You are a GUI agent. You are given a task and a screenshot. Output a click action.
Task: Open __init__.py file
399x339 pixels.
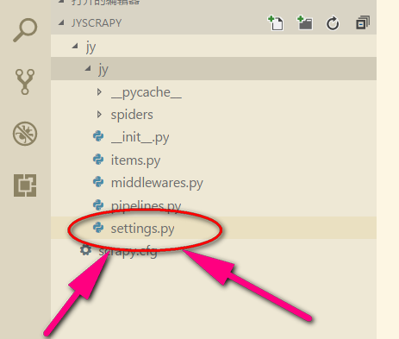[140, 137]
